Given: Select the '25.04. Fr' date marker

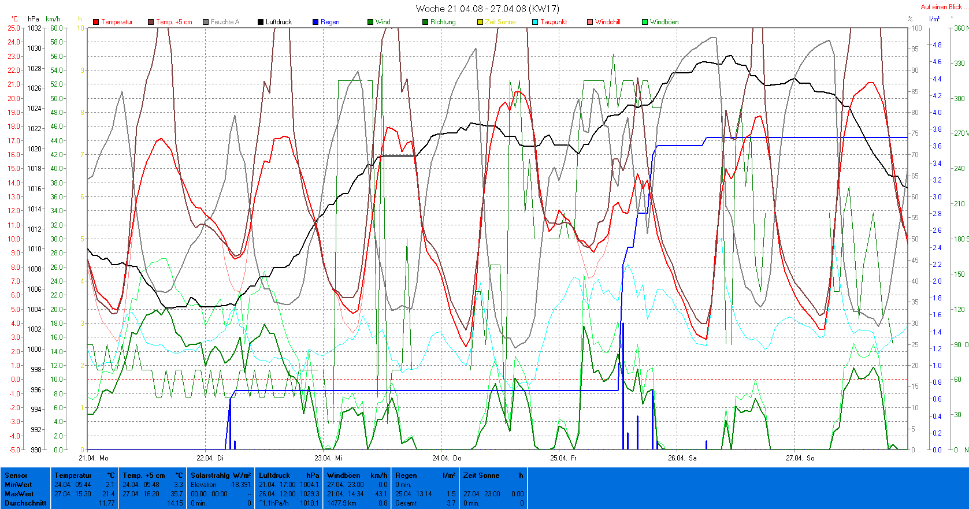Looking at the screenshot, I should [564, 458].
